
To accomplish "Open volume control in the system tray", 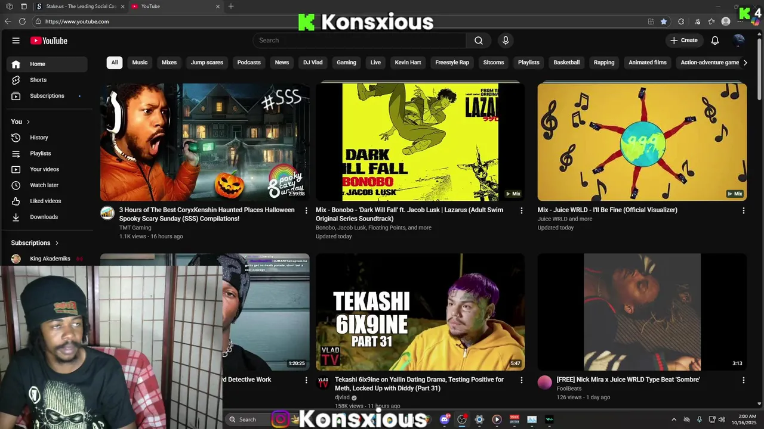I will [722, 419].
